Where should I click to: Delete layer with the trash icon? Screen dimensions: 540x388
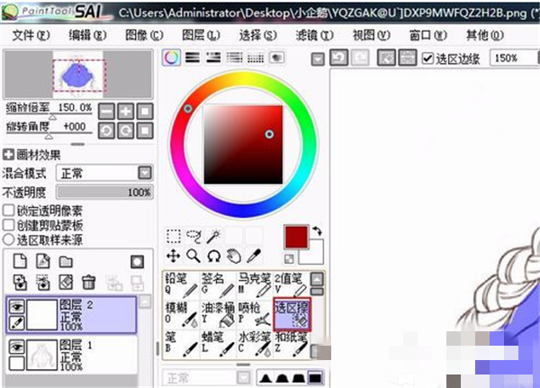click(89, 282)
